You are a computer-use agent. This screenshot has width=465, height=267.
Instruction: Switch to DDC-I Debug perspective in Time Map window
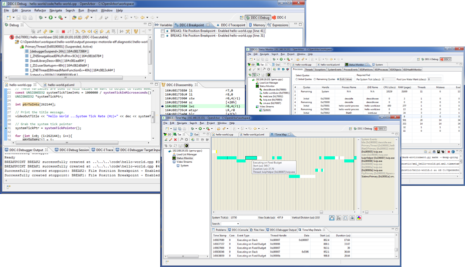point(363,128)
